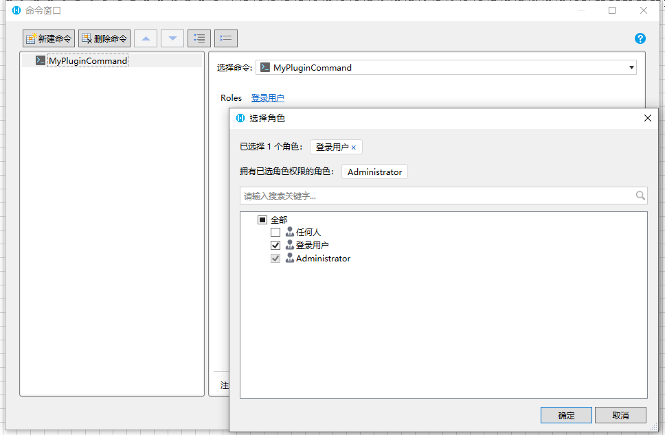Select the Administrator row label in the tree
Image resolution: width=665 pixels, height=435 pixels.
pyautogui.click(x=323, y=259)
